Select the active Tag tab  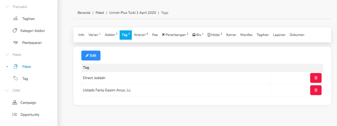click(126, 35)
